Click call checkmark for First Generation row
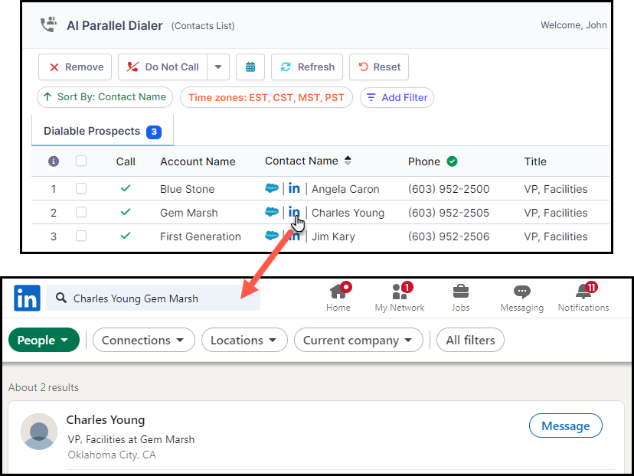 126,236
